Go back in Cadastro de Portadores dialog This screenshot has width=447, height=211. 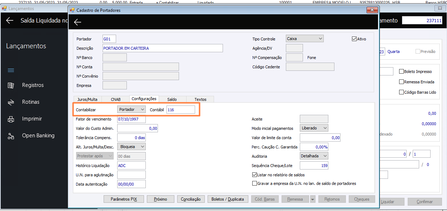(78, 22)
